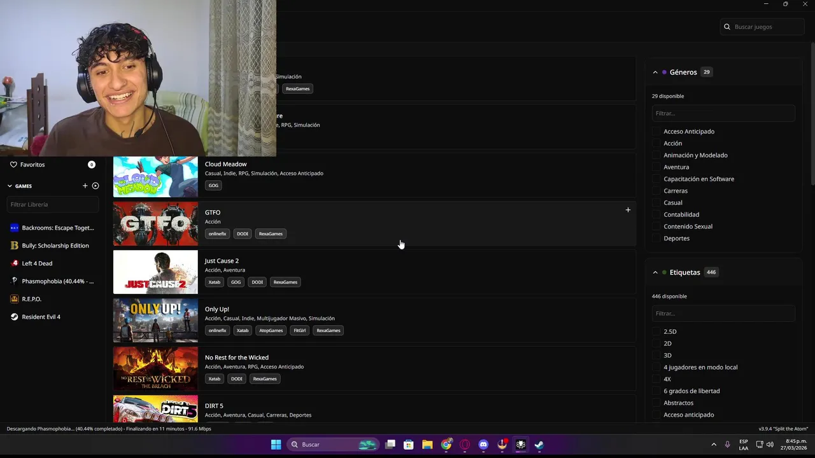The image size is (815, 458).
Task: Open the Windows Start menu
Action: (x=276, y=445)
